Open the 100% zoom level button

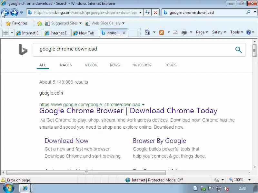coord(236,180)
